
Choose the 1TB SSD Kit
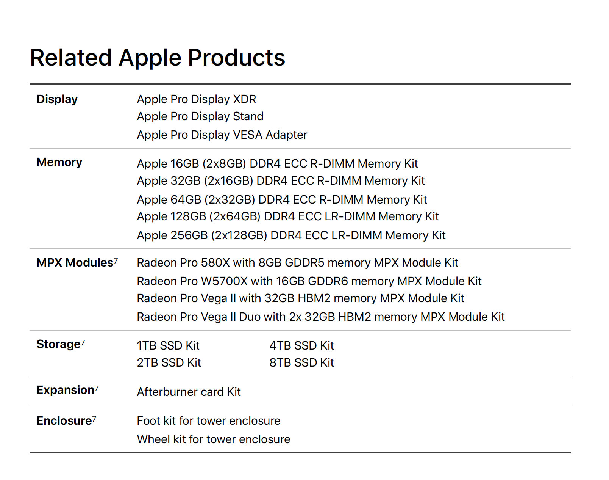[x=168, y=345]
